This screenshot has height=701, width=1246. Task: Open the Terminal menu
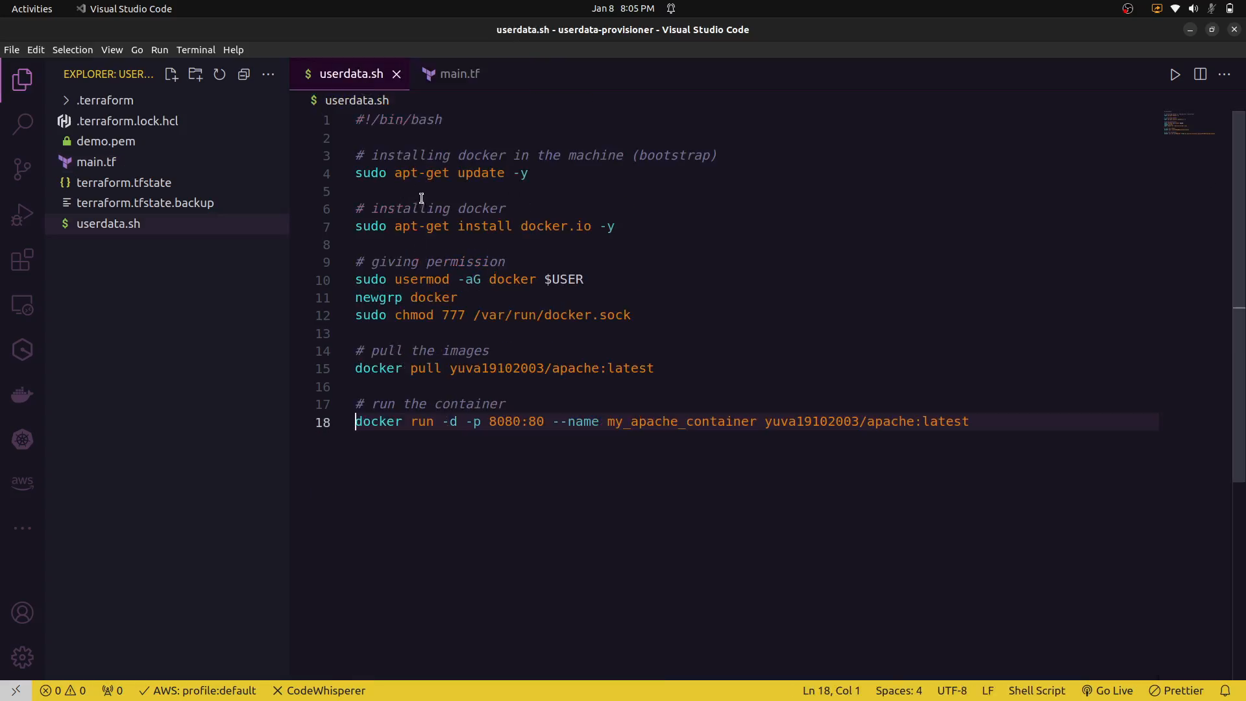pos(195,50)
